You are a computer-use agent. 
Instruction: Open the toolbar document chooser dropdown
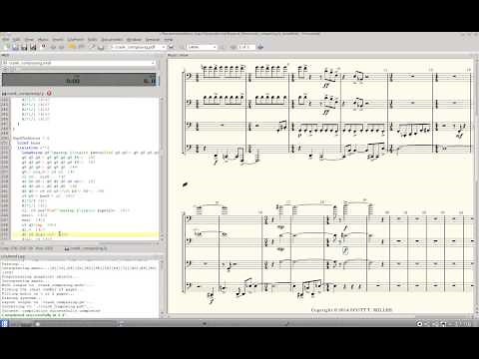(138, 47)
